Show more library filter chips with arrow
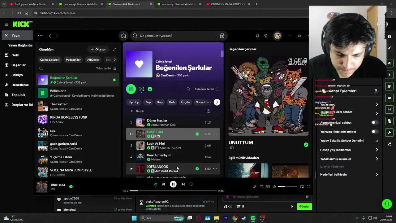This screenshot has width=396, height=223. 114,60
